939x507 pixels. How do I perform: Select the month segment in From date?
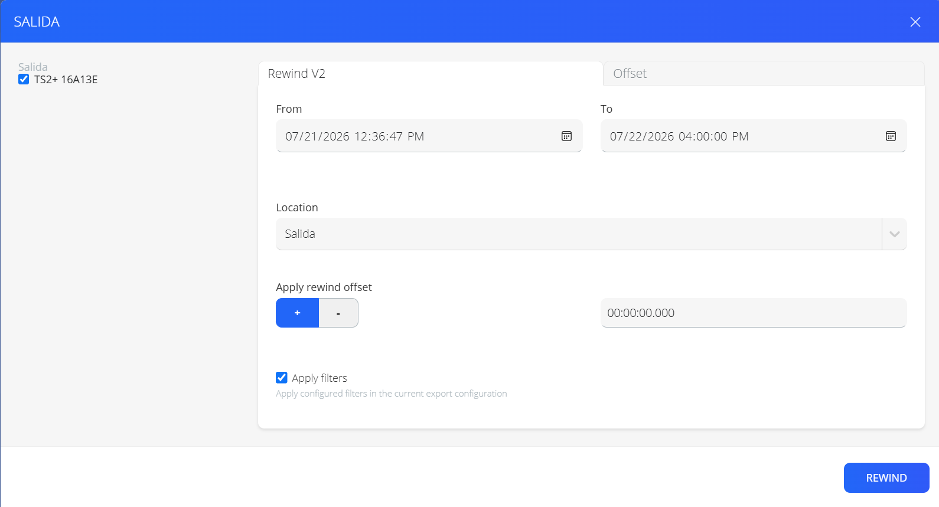click(x=292, y=136)
